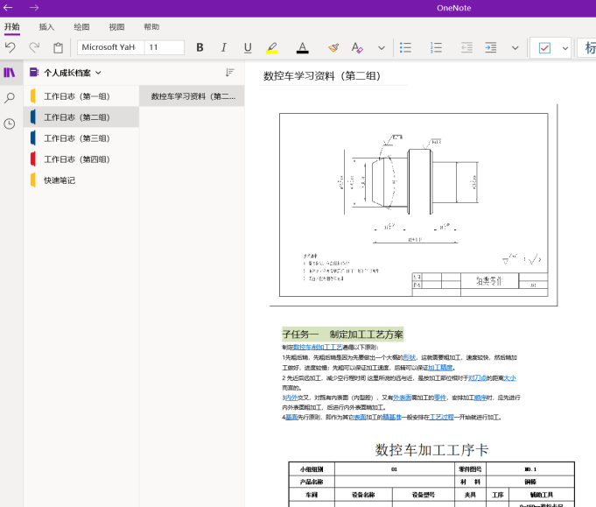Decrease the paragraph indent

tap(466, 47)
